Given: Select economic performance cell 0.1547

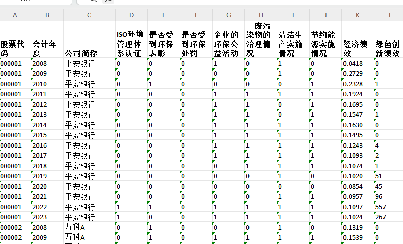Looking at the screenshot, I should pos(358,114).
